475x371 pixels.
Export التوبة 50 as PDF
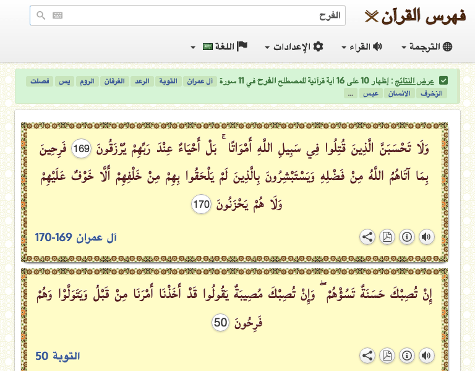click(387, 356)
